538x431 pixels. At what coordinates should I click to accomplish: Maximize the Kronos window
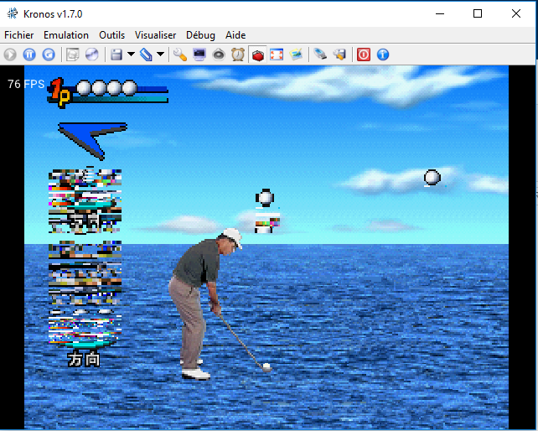point(478,13)
